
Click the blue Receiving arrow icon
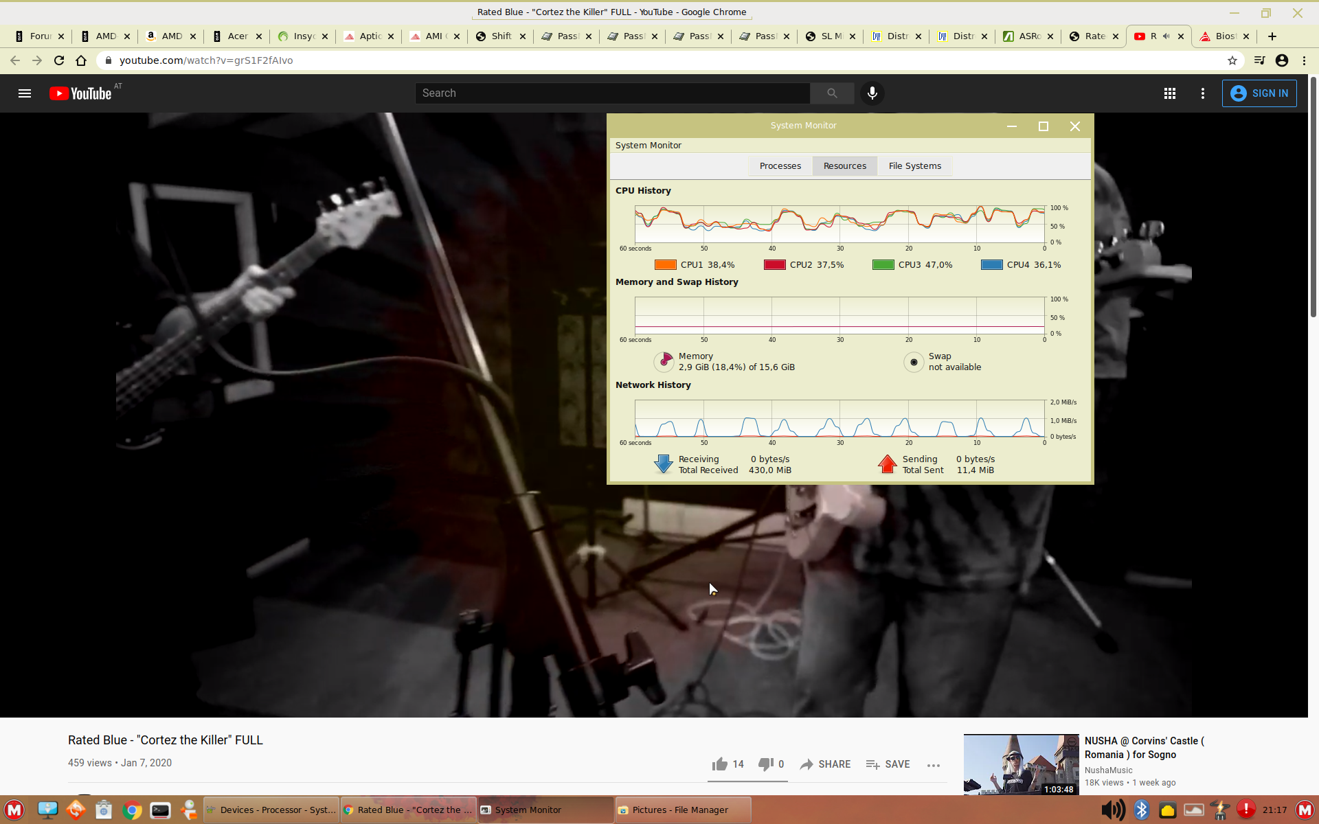coord(664,464)
